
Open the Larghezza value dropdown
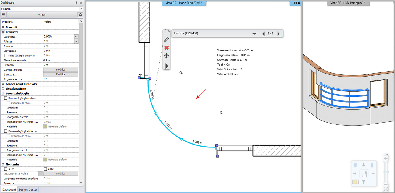(76, 37)
